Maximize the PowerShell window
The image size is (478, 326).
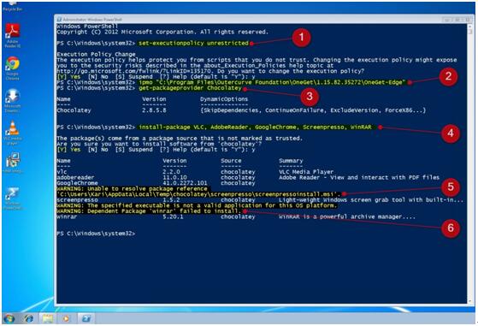click(x=457, y=20)
